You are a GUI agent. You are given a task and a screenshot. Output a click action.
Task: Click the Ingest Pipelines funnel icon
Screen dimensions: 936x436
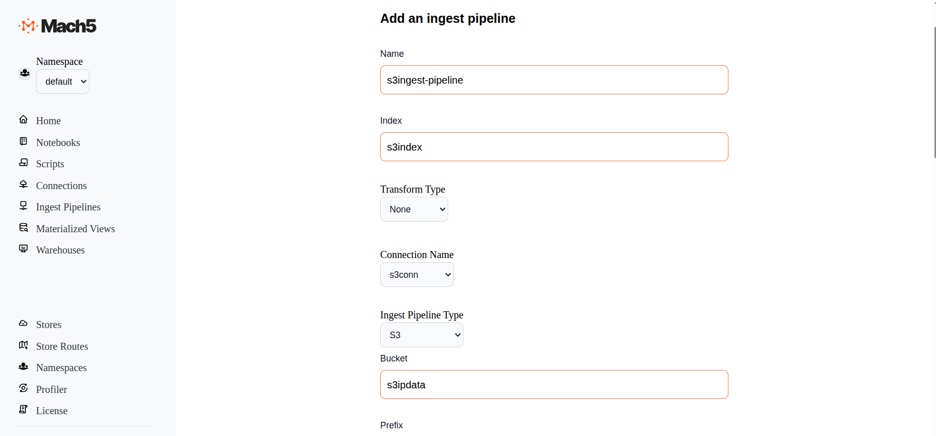click(x=23, y=205)
